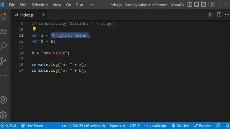Open the Run menu
This screenshot has height=129, width=230.
click(80, 5)
